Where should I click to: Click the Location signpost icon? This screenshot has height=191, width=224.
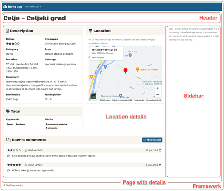pyautogui.click(x=90, y=30)
